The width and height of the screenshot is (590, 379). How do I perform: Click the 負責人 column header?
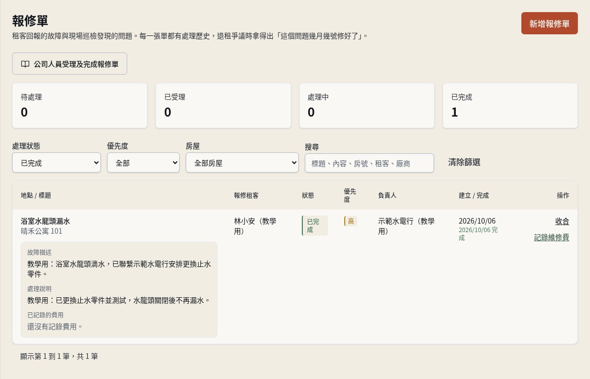click(387, 195)
